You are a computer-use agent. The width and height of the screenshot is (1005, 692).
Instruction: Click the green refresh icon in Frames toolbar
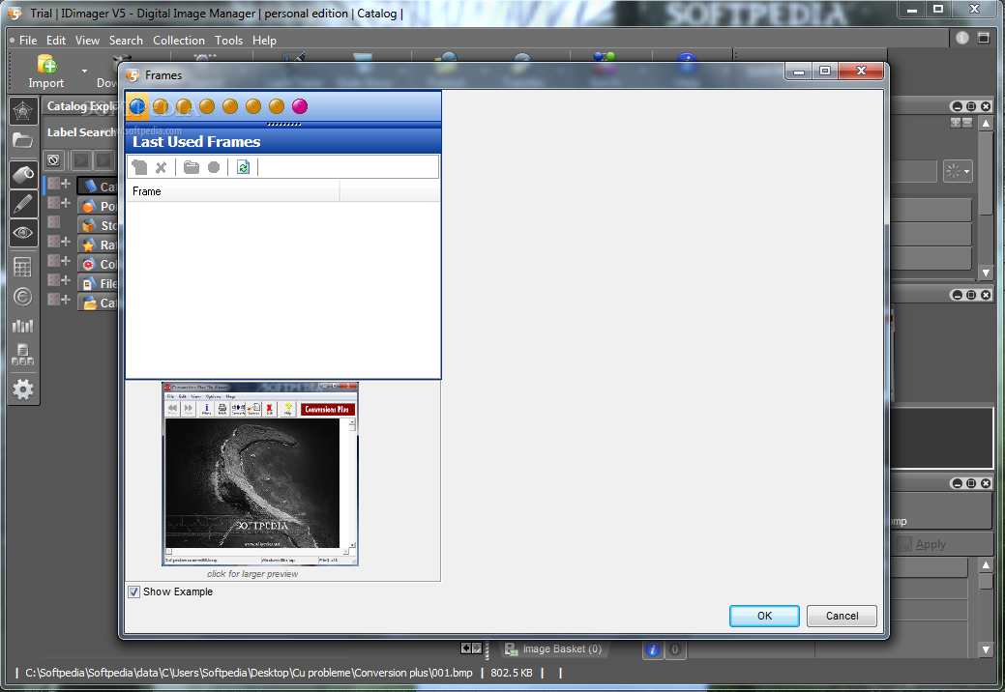tap(243, 167)
